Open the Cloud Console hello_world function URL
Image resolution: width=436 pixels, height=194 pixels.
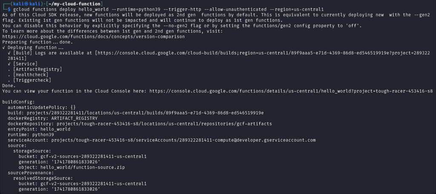[290, 91]
